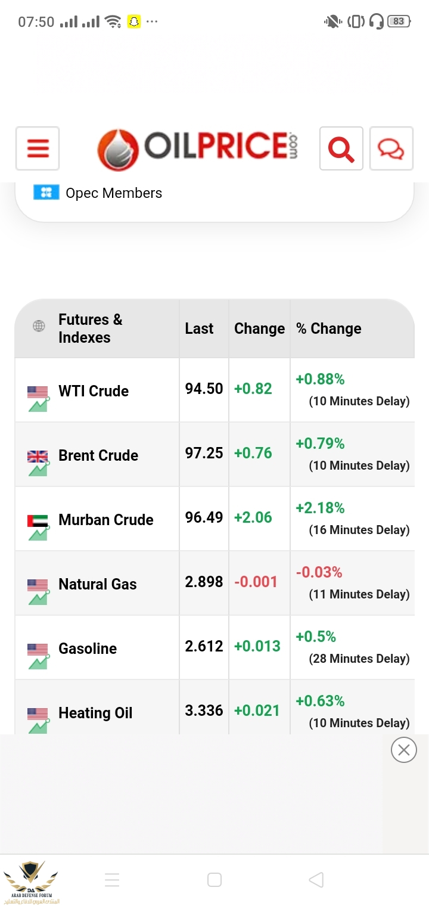Tap the Android home square button
Viewport: 429px width, 906px height.
(214, 880)
